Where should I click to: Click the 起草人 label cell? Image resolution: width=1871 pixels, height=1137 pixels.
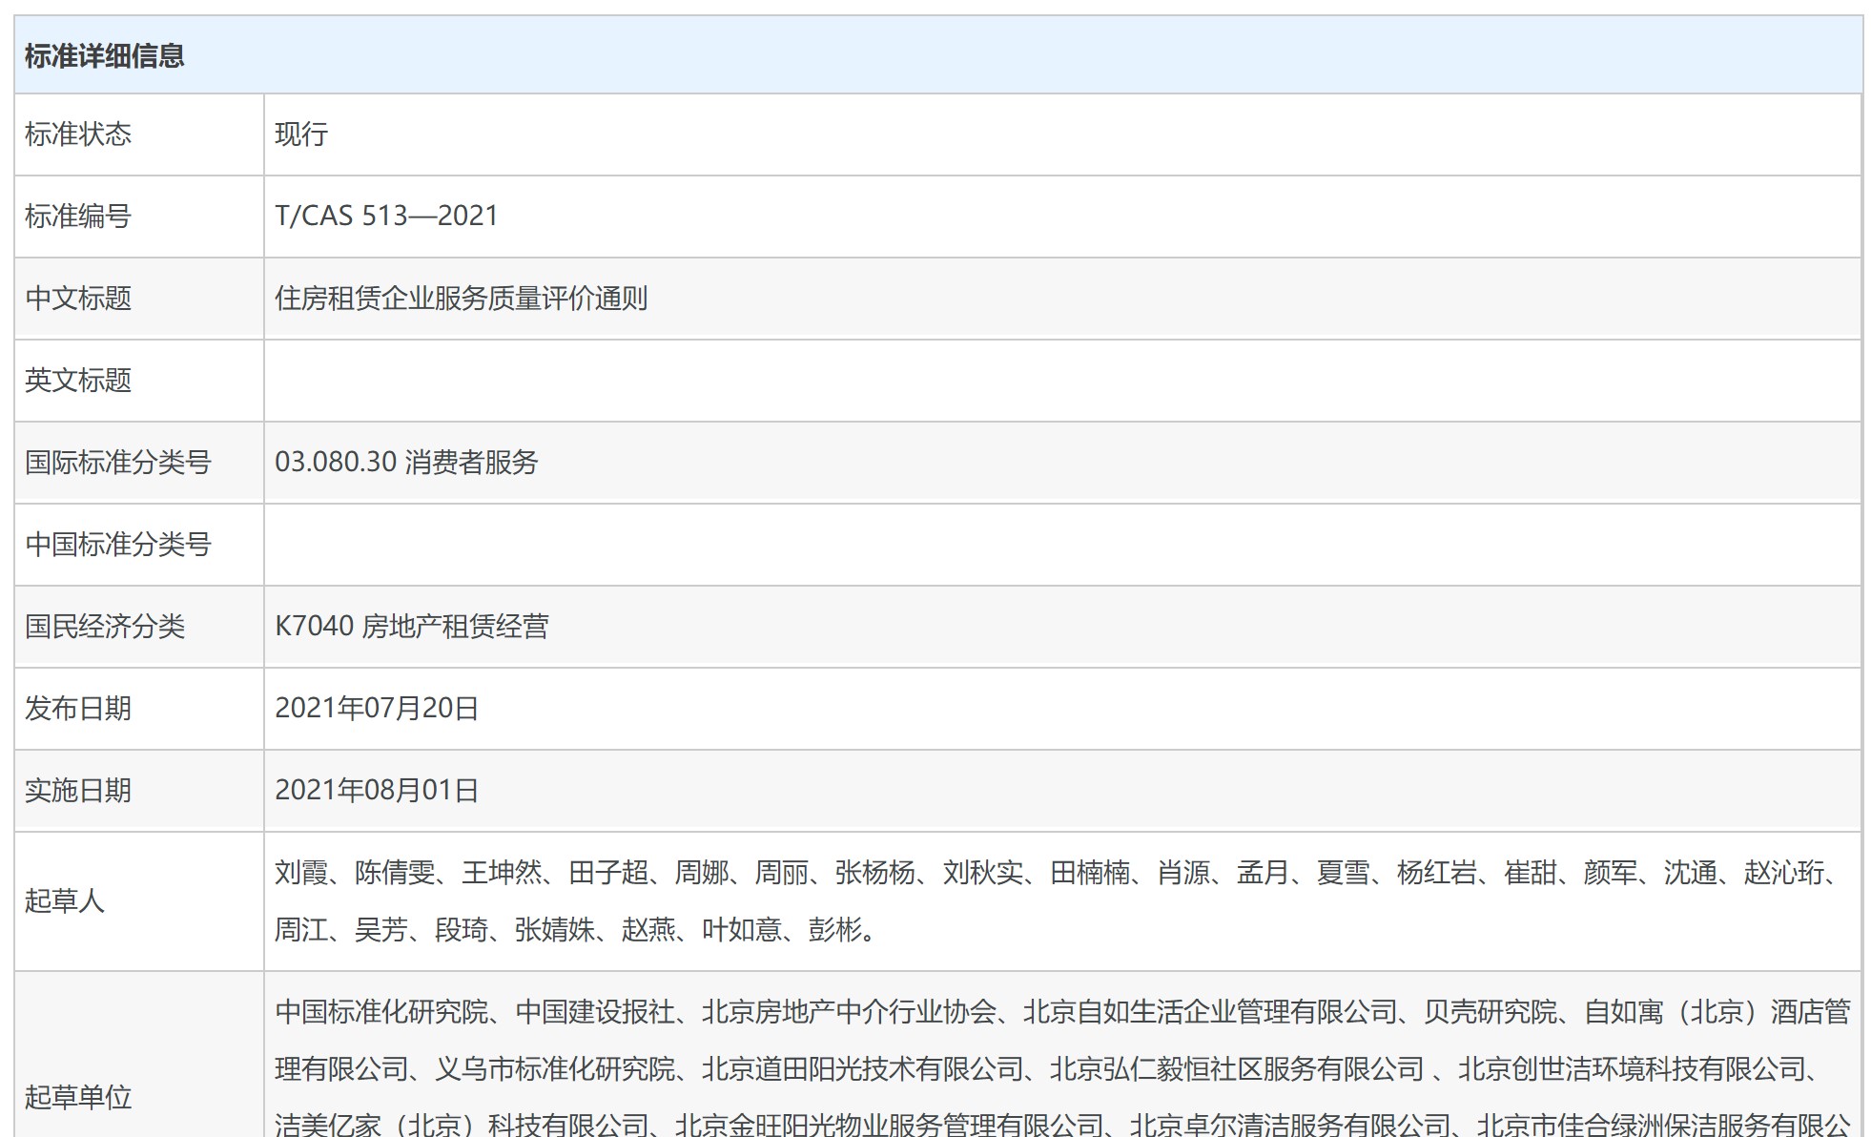pos(65,900)
